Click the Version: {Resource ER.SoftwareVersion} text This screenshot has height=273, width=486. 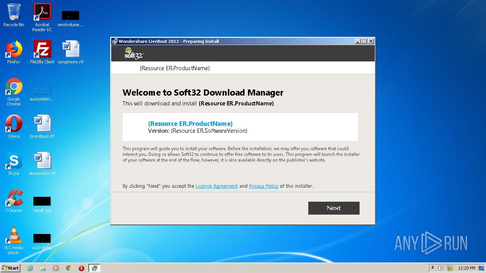197,131
